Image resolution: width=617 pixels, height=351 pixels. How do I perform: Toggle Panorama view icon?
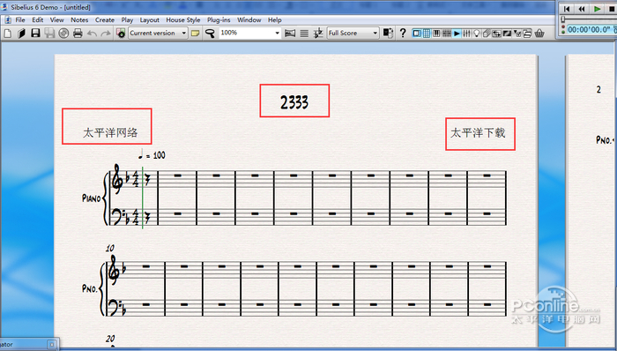[x=290, y=34]
